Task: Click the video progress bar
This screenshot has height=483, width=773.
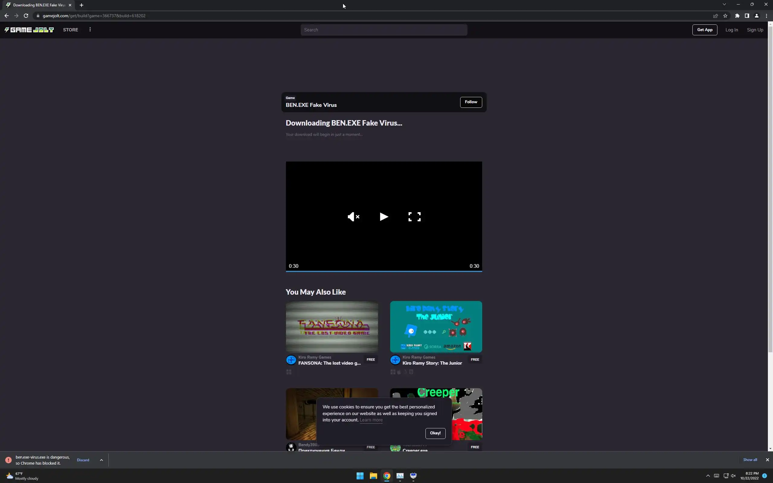Action: click(x=383, y=271)
